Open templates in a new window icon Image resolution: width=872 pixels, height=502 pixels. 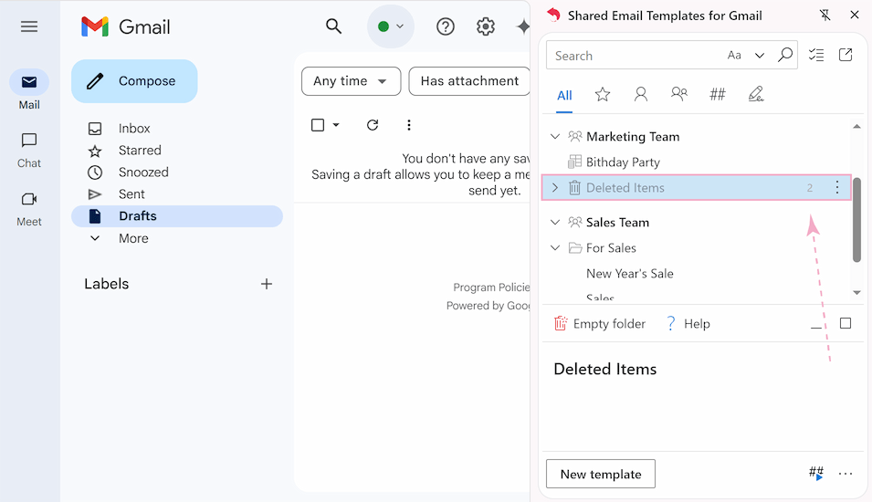pos(846,55)
